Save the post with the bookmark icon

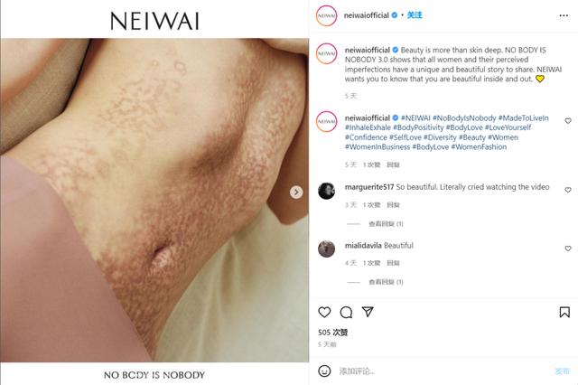[x=564, y=313]
